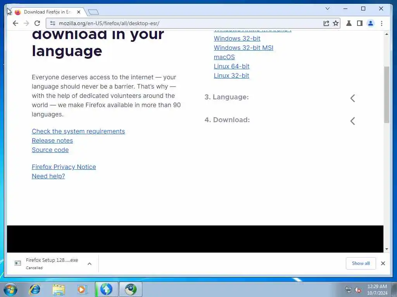The height and width of the screenshot is (297, 397).
Task: Expand the 3. Language section chevron
Action: (x=353, y=98)
